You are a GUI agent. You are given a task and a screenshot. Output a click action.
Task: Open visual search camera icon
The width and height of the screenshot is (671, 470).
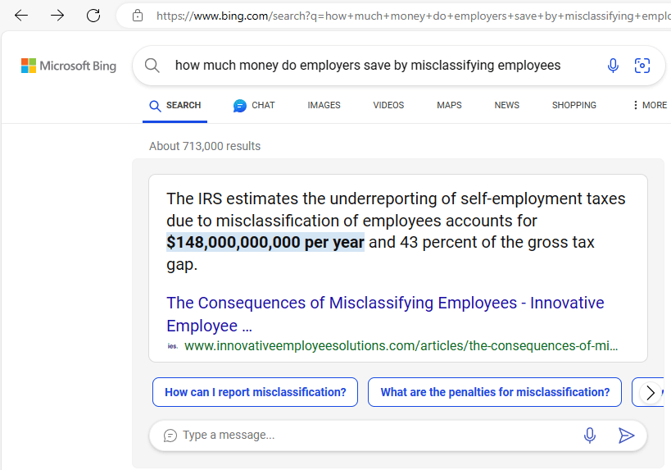[x=642, y=66]
